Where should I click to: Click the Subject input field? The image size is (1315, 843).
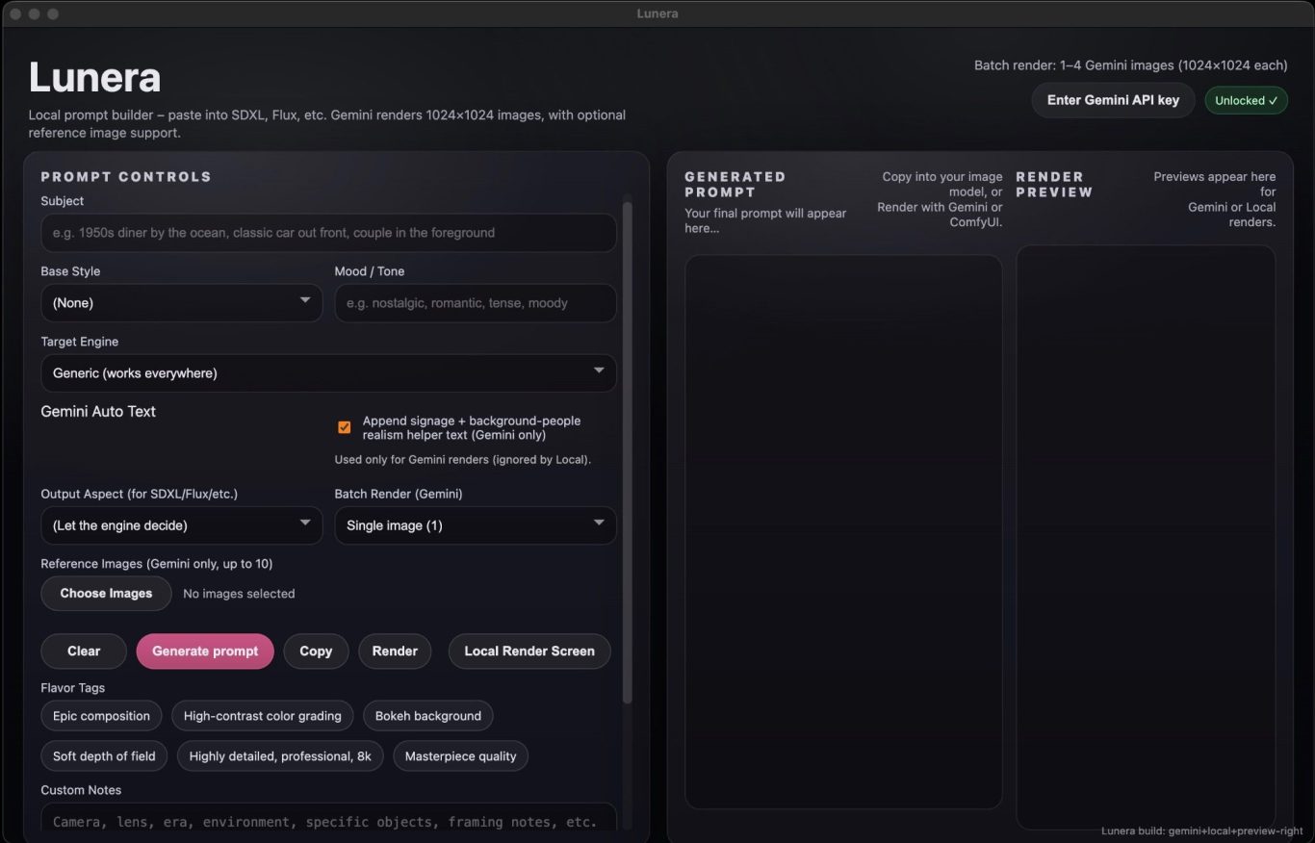point(328,233)
